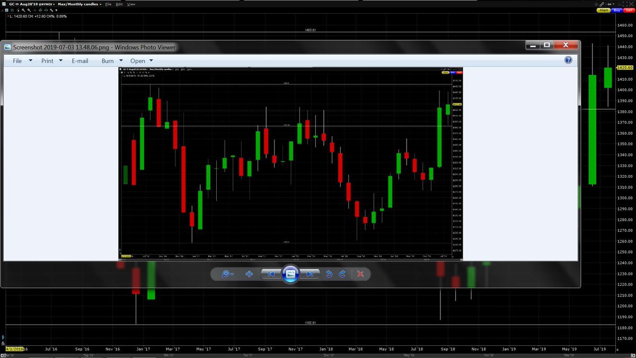636x358 pixels.
Task: Open the GC Aug28'19 symbol dropdown
Action: [x=32, y=4]
